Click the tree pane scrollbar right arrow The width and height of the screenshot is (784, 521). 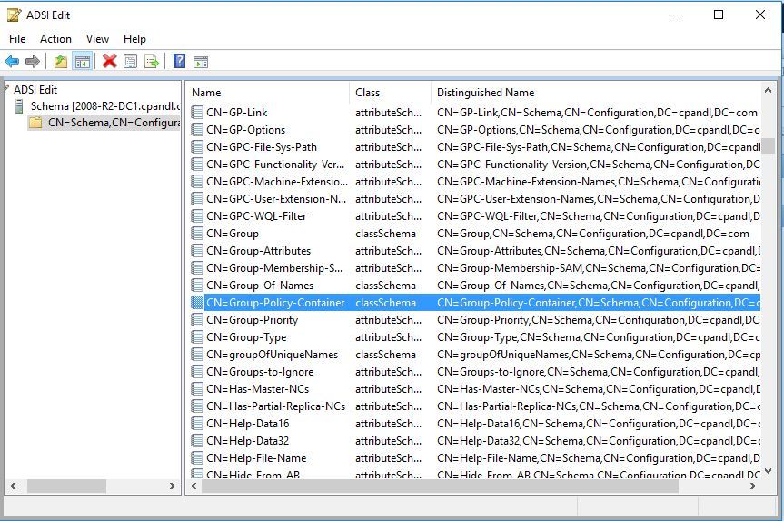172,486
